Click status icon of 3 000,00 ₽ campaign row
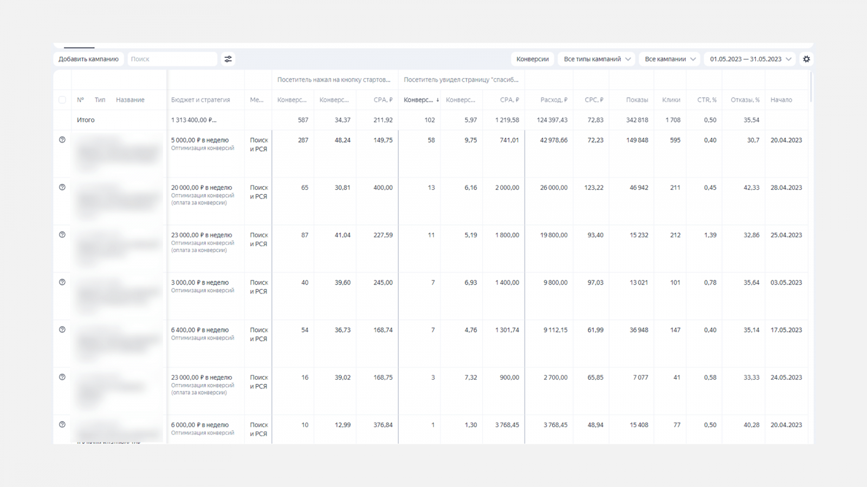This screenshot has height=487, width=867. tap(62, 282)
